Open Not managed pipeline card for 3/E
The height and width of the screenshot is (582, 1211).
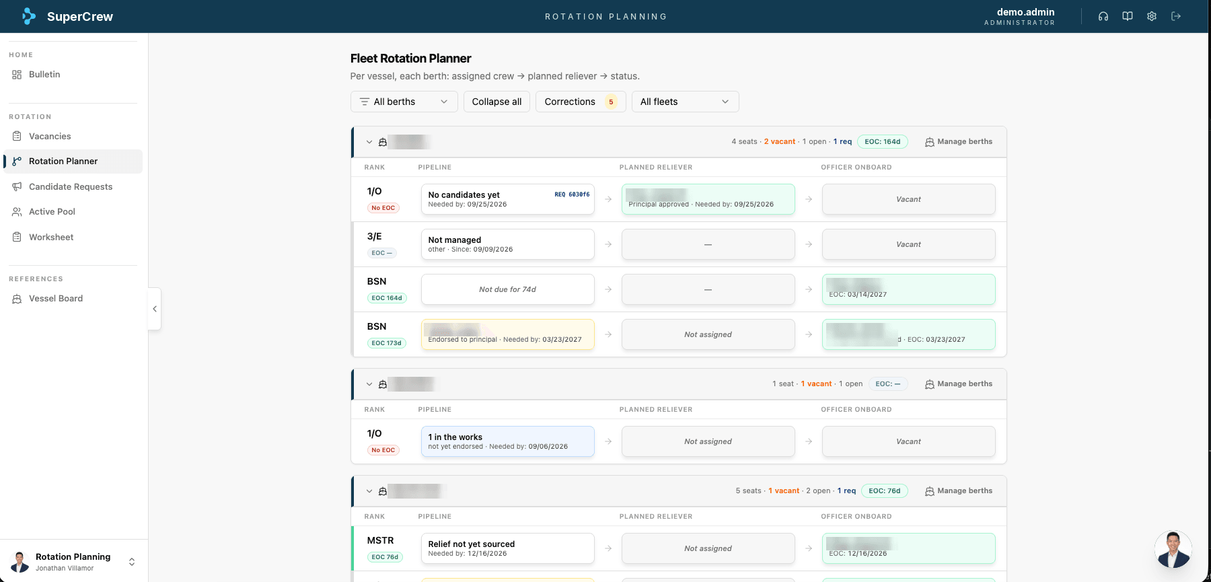click(508, 244)
